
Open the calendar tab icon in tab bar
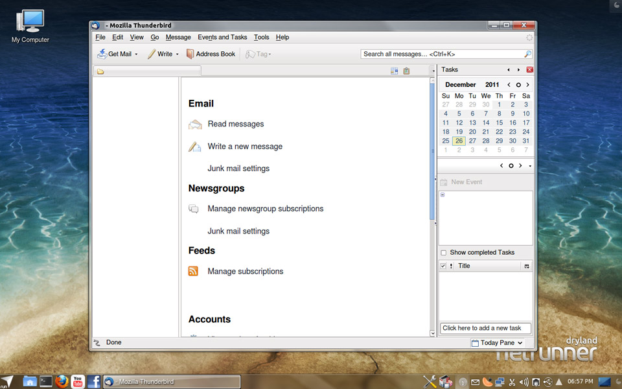click(x=394, y=71)
